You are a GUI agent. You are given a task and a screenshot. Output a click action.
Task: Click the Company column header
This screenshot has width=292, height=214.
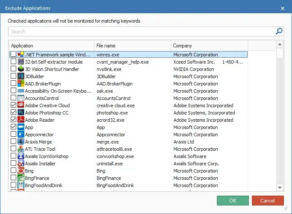coord(209,46)
